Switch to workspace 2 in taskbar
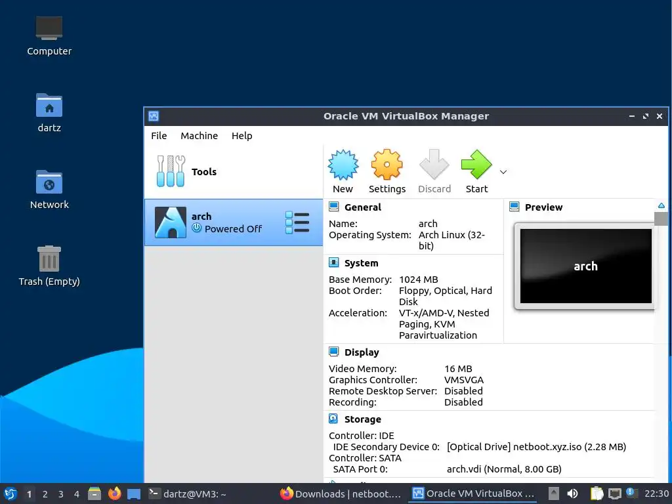This screenshot has width=672, height=504. pos(45,494)
